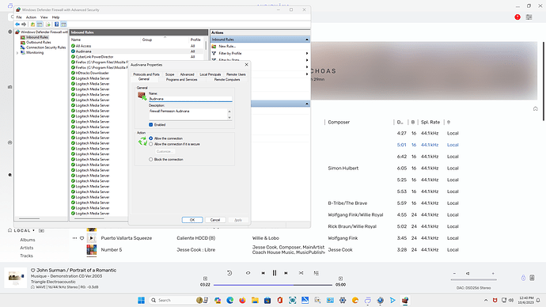Open the play queue list icon
The image size is (546, 307).
click(317, 273)
